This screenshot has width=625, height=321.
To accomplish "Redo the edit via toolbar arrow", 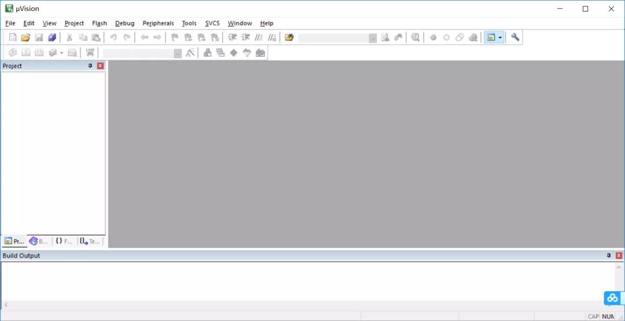I will tap(127, 38).
